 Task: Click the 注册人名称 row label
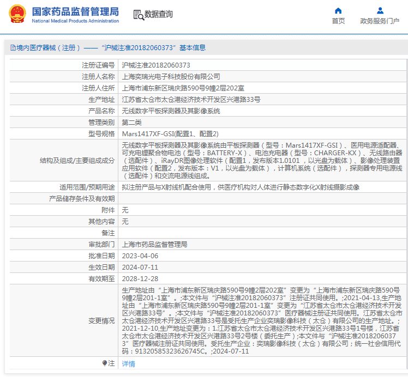(98, 77)
